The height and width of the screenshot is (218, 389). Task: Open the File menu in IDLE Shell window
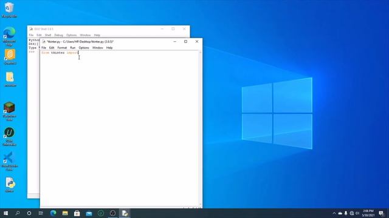click(x=31, y=35)
